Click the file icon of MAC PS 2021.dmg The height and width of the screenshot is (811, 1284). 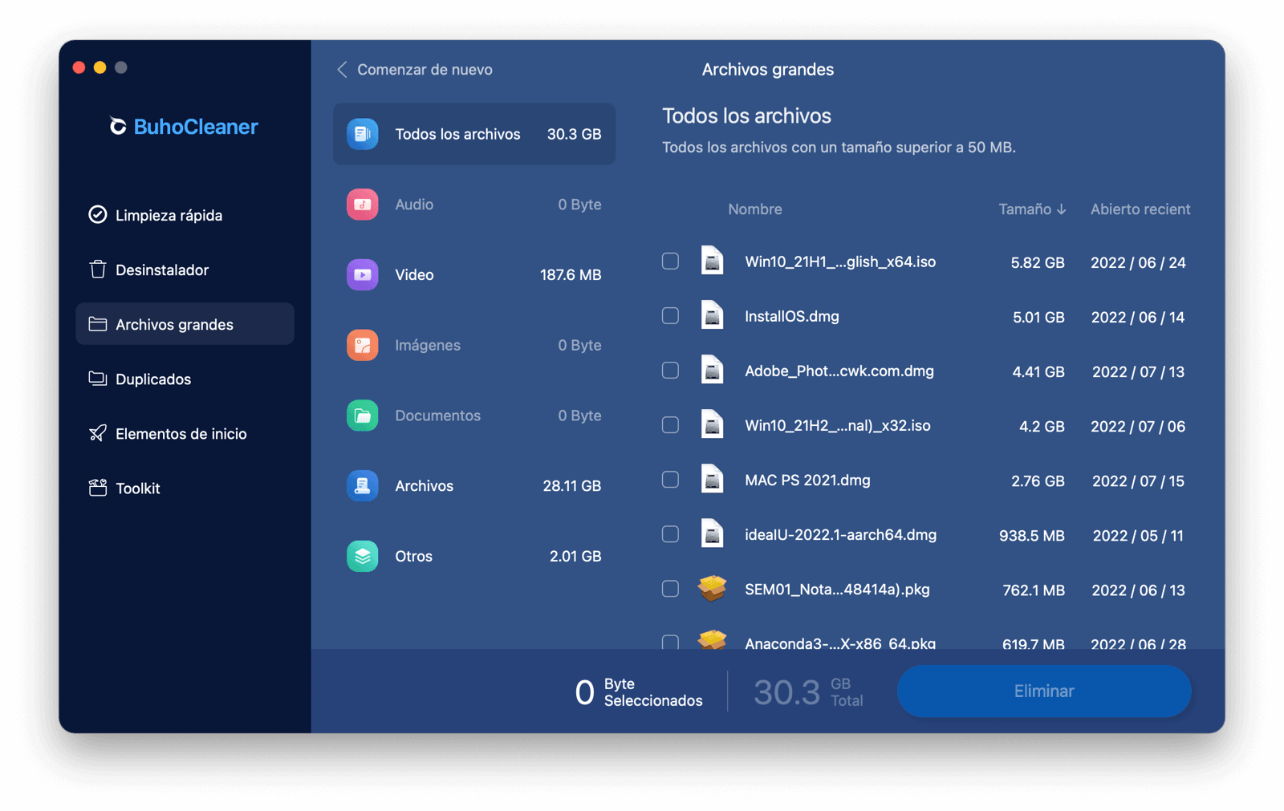point(712,480)
